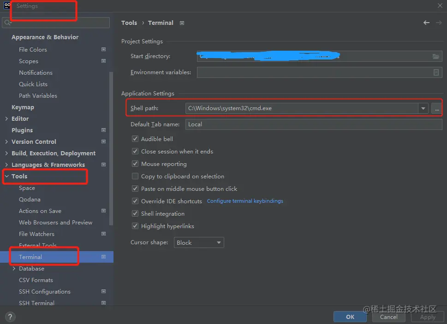The height and width of the screenshot is (324, 447).
Task: Toggle Audible bell checkbox
Action: 135,139
